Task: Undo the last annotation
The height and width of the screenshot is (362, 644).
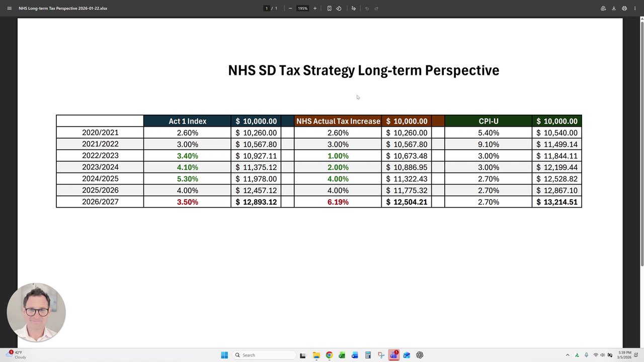Action: tap(367, 8)
